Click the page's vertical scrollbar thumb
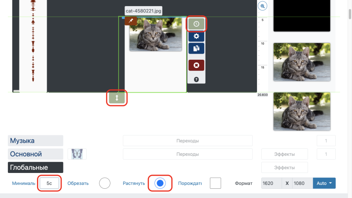The height and width of the screenshot is (198, 352). pos(350,14)
